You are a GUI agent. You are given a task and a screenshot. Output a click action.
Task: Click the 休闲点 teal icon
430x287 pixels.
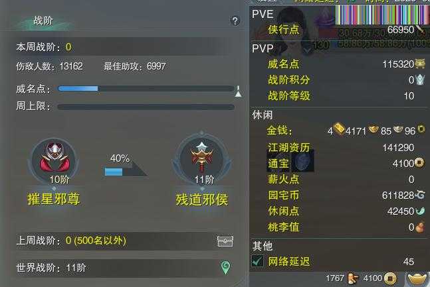(419, 211)
